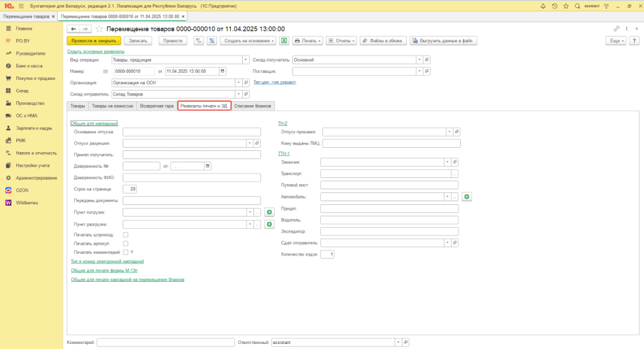Add new Автомобиль with green plus
The width and height of the screenshot is (644, 349).
(467, 197)
